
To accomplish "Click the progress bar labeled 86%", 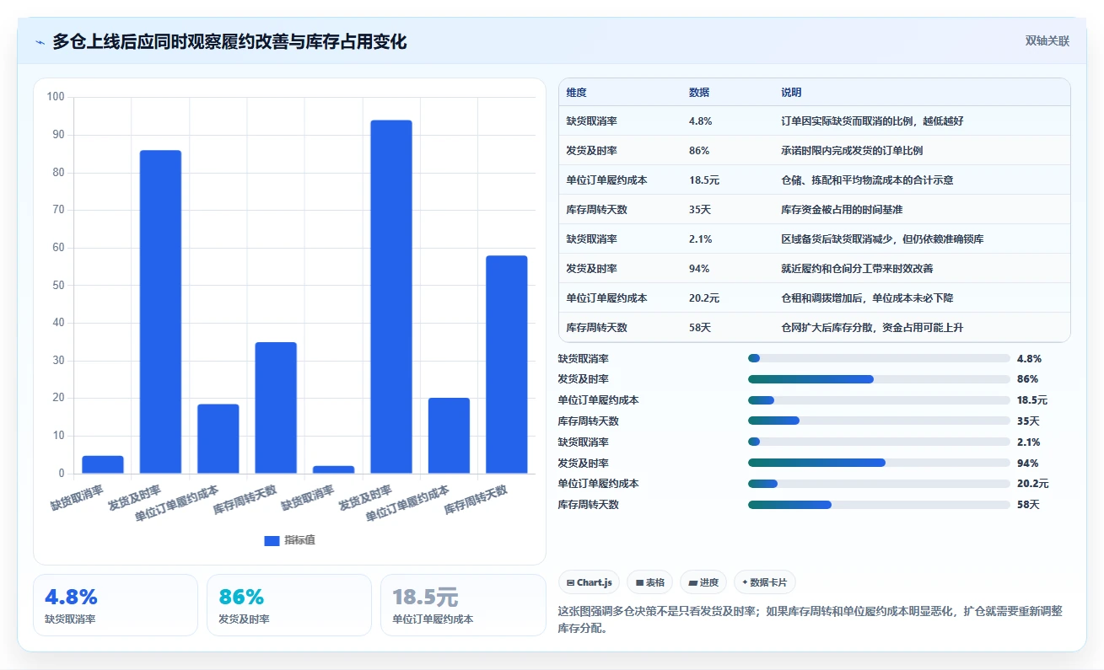I will [879, 379].
